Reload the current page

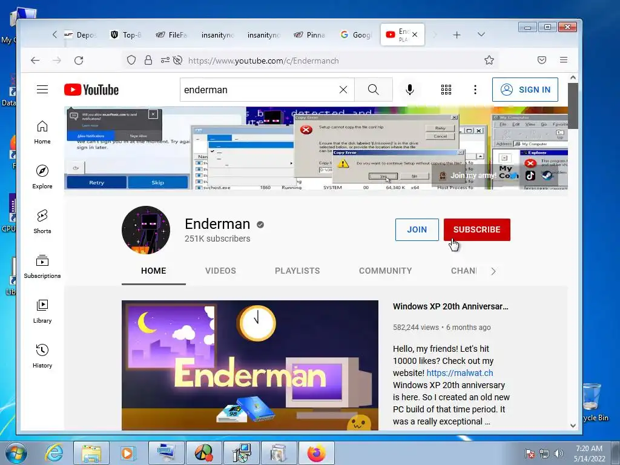coord(79,60)
